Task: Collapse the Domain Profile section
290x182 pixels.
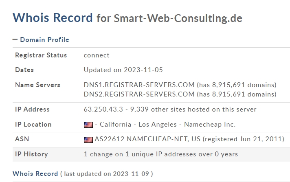Action: pyautogui.click(x=15, y=39)
